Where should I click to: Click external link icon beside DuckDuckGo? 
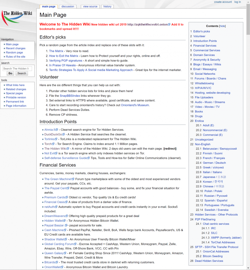[x=63, y=134]
